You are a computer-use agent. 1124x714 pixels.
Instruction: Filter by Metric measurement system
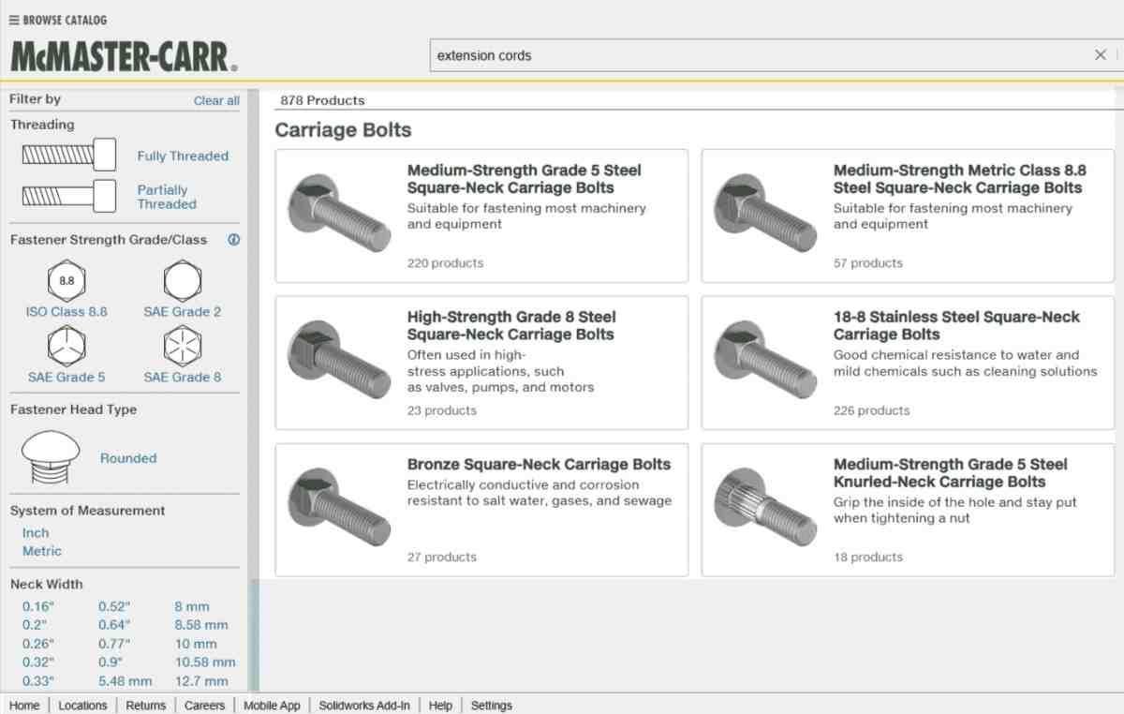42,551
